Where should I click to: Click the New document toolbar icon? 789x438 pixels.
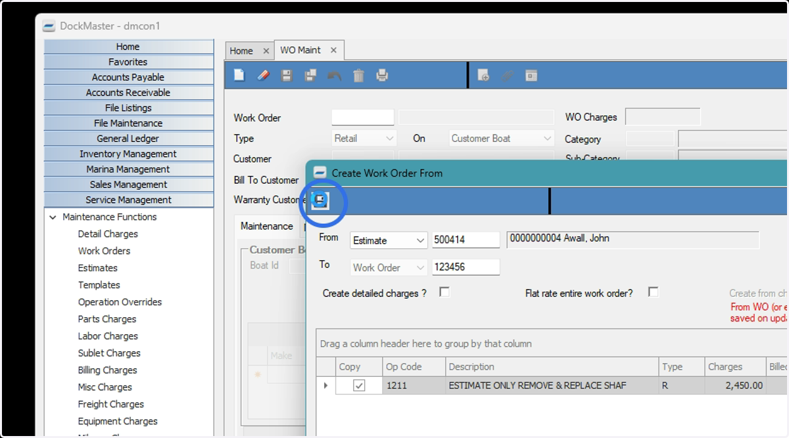click(239, 76)
